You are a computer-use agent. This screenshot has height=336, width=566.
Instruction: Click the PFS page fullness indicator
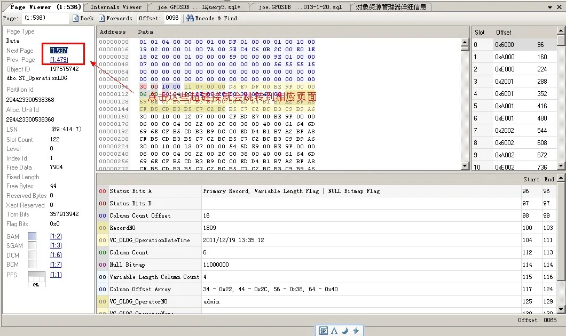[36, 278]
